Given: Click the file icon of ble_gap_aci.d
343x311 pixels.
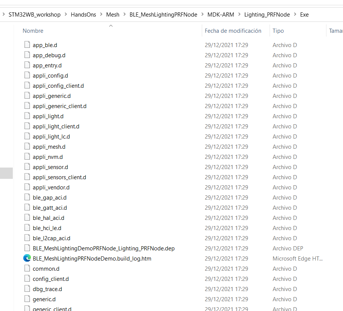Looking at the screenshot, I should pyautogui.click(x=27, y=197).
